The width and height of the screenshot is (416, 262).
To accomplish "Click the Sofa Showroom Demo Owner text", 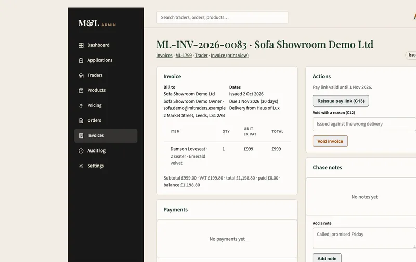I will coord(192,101).
